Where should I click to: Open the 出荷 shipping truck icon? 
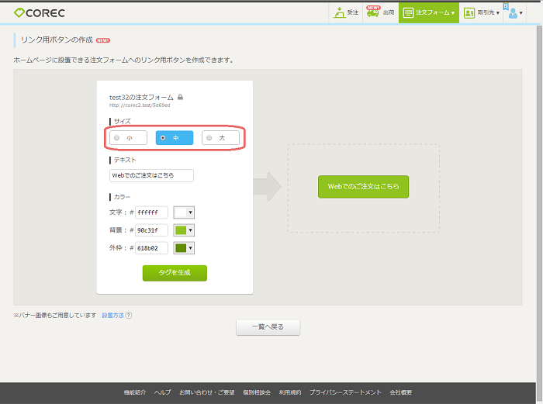373,13
